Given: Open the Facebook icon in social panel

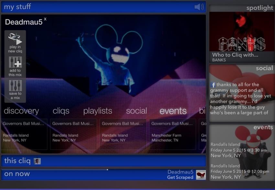Looking at the screenshot, I should pos(213,85).
